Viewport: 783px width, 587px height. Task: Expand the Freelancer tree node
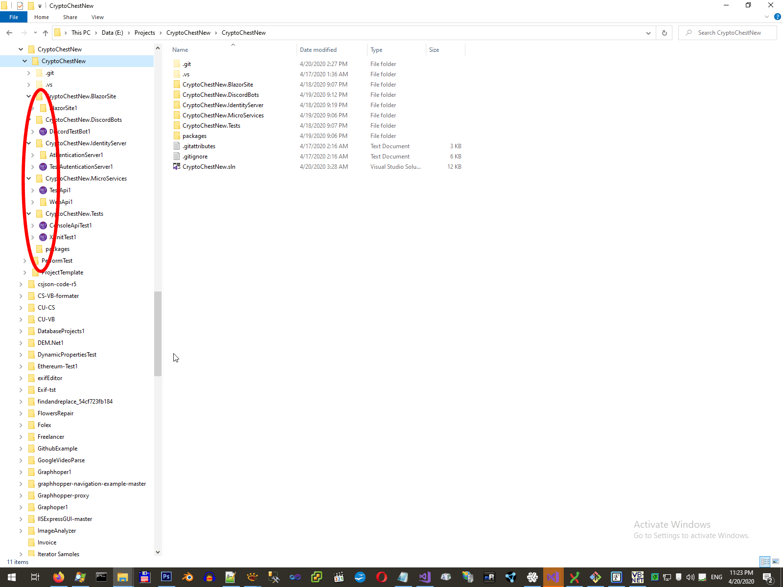point(21,437)
